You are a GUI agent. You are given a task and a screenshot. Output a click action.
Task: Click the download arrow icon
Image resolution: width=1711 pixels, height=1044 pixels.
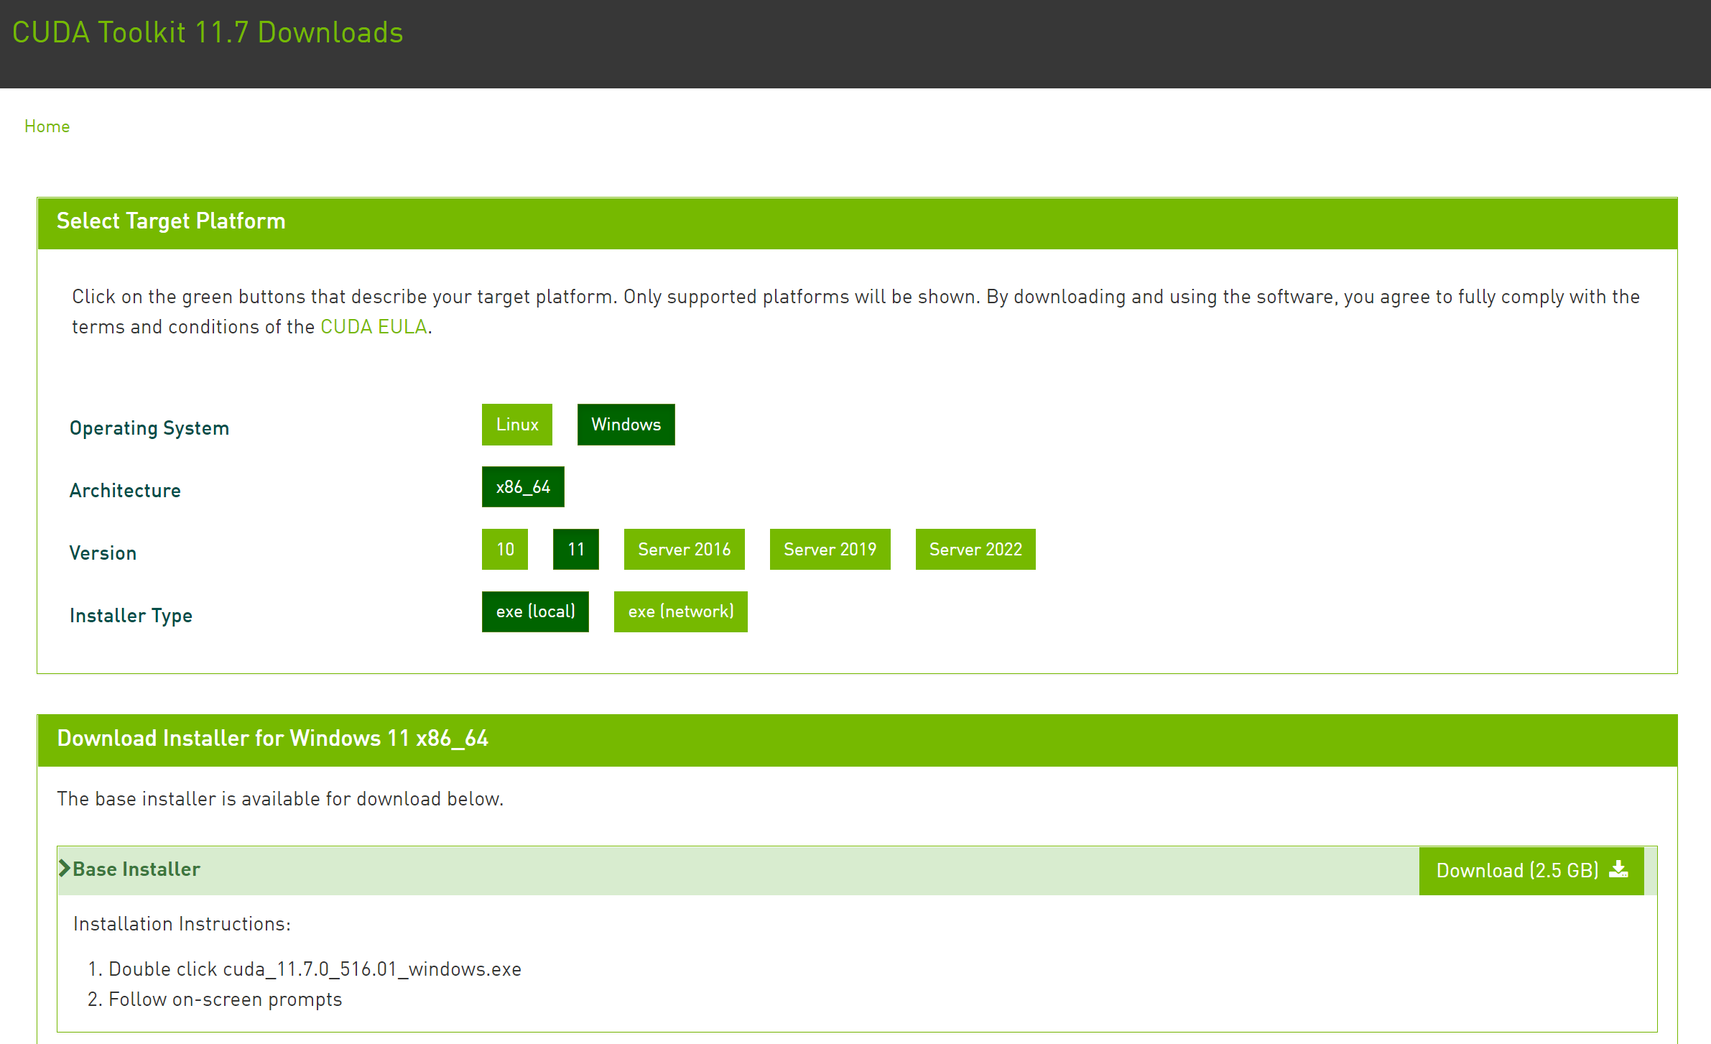point(1618,869)
